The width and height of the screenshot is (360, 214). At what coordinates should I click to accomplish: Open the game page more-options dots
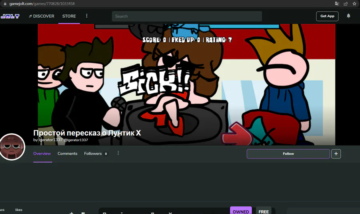click(118, 153)
